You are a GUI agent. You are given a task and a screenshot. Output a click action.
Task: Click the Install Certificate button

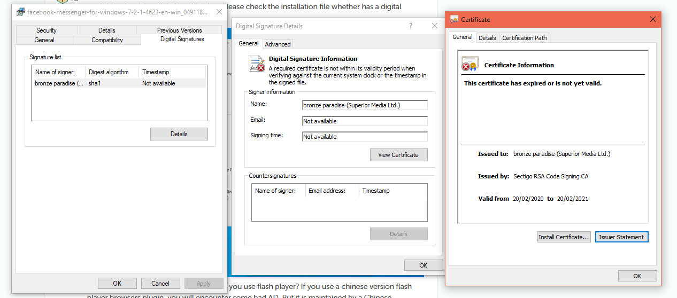(x=564, y=237)
